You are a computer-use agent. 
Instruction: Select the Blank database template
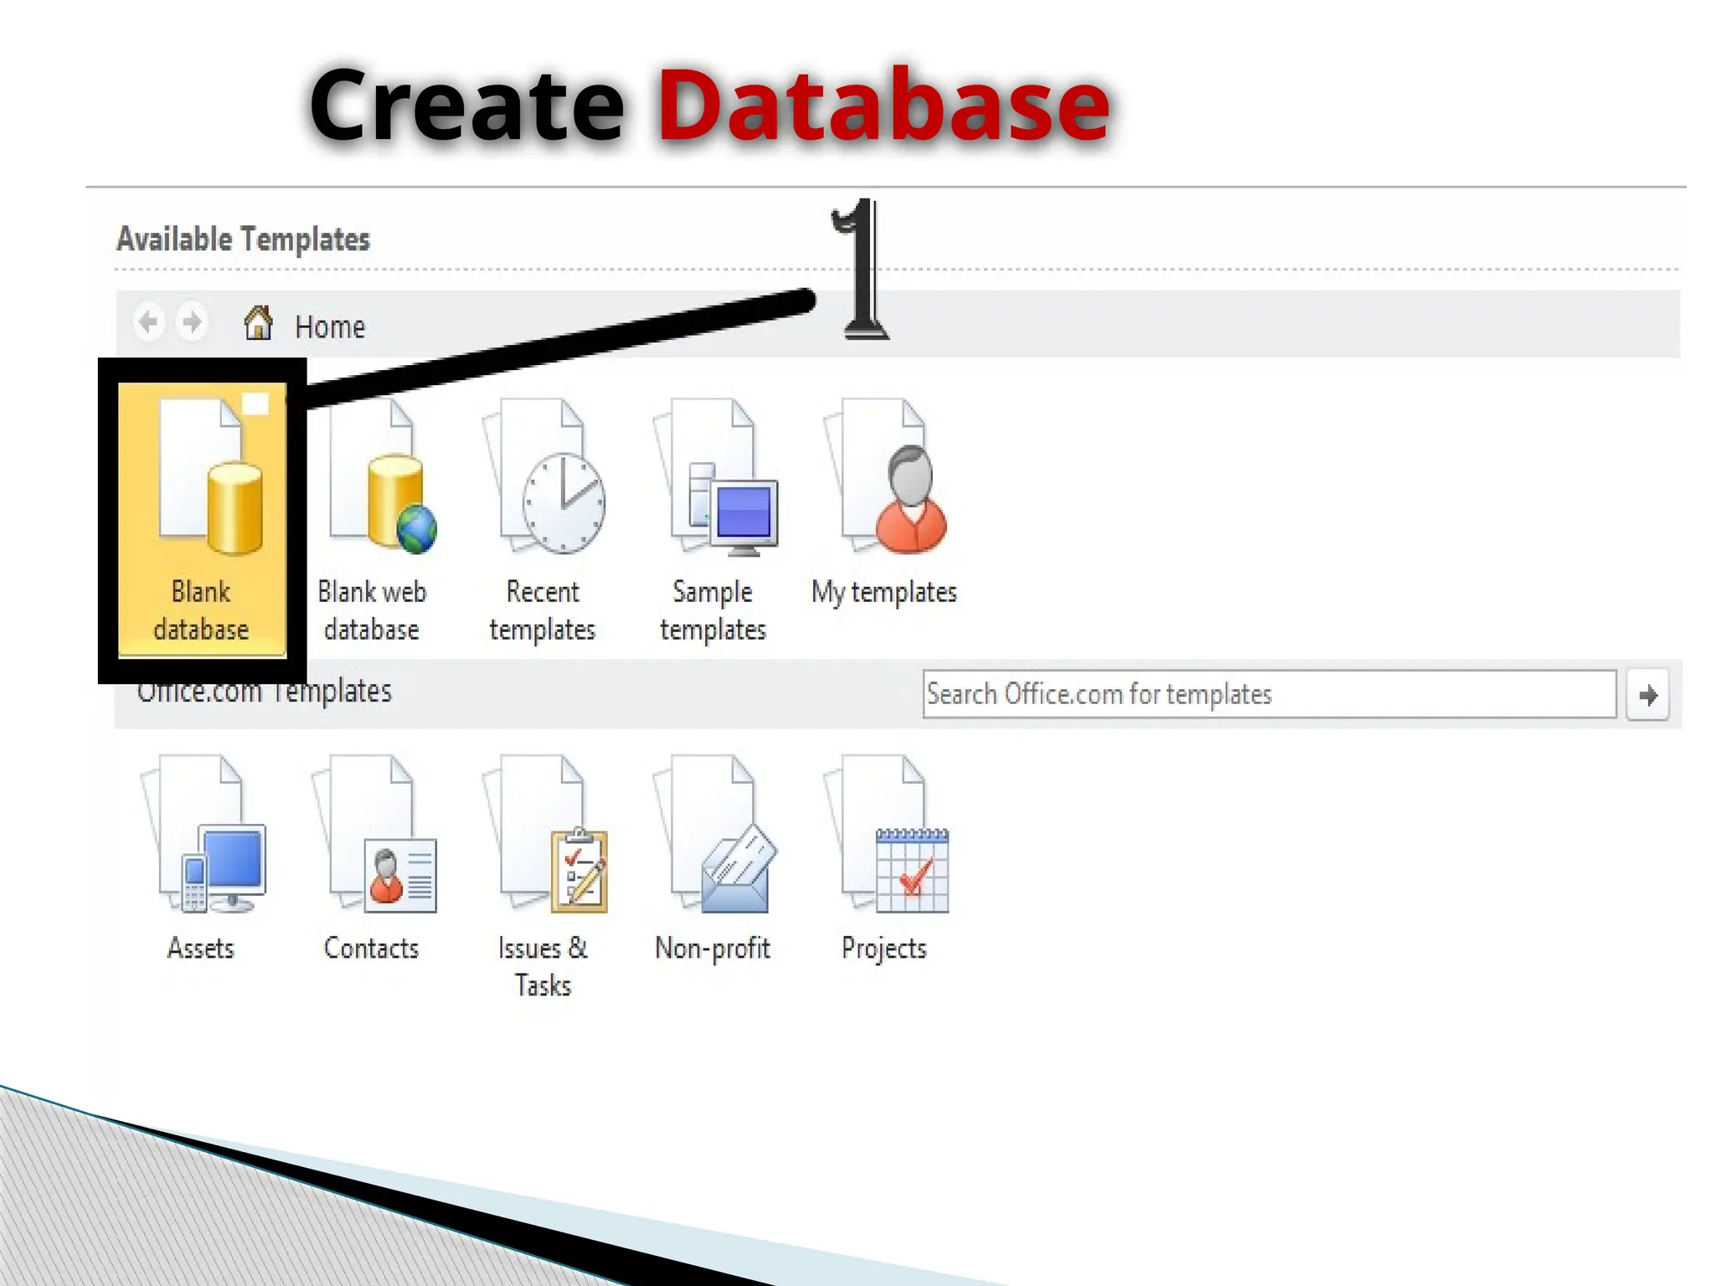click(202, 519)
